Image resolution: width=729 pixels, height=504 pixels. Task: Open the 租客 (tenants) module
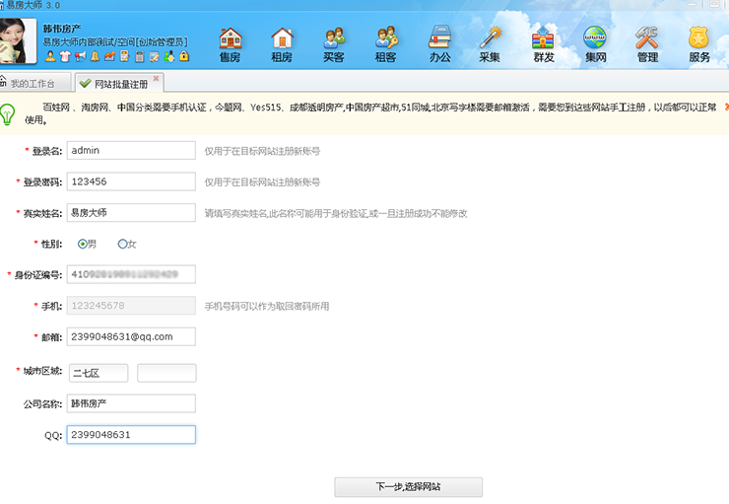point(386,44)
